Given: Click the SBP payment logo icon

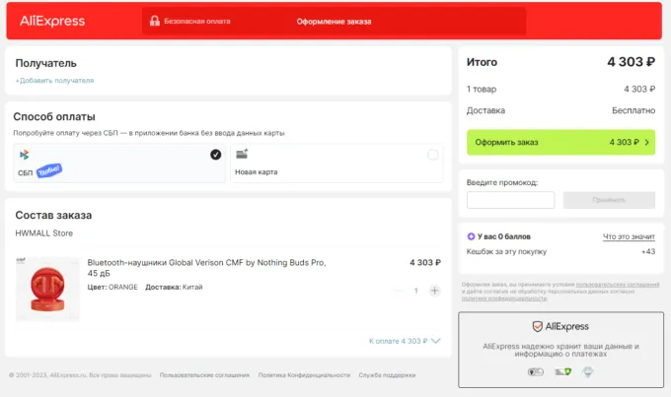Looking at the screenshot, I should 24,155.
